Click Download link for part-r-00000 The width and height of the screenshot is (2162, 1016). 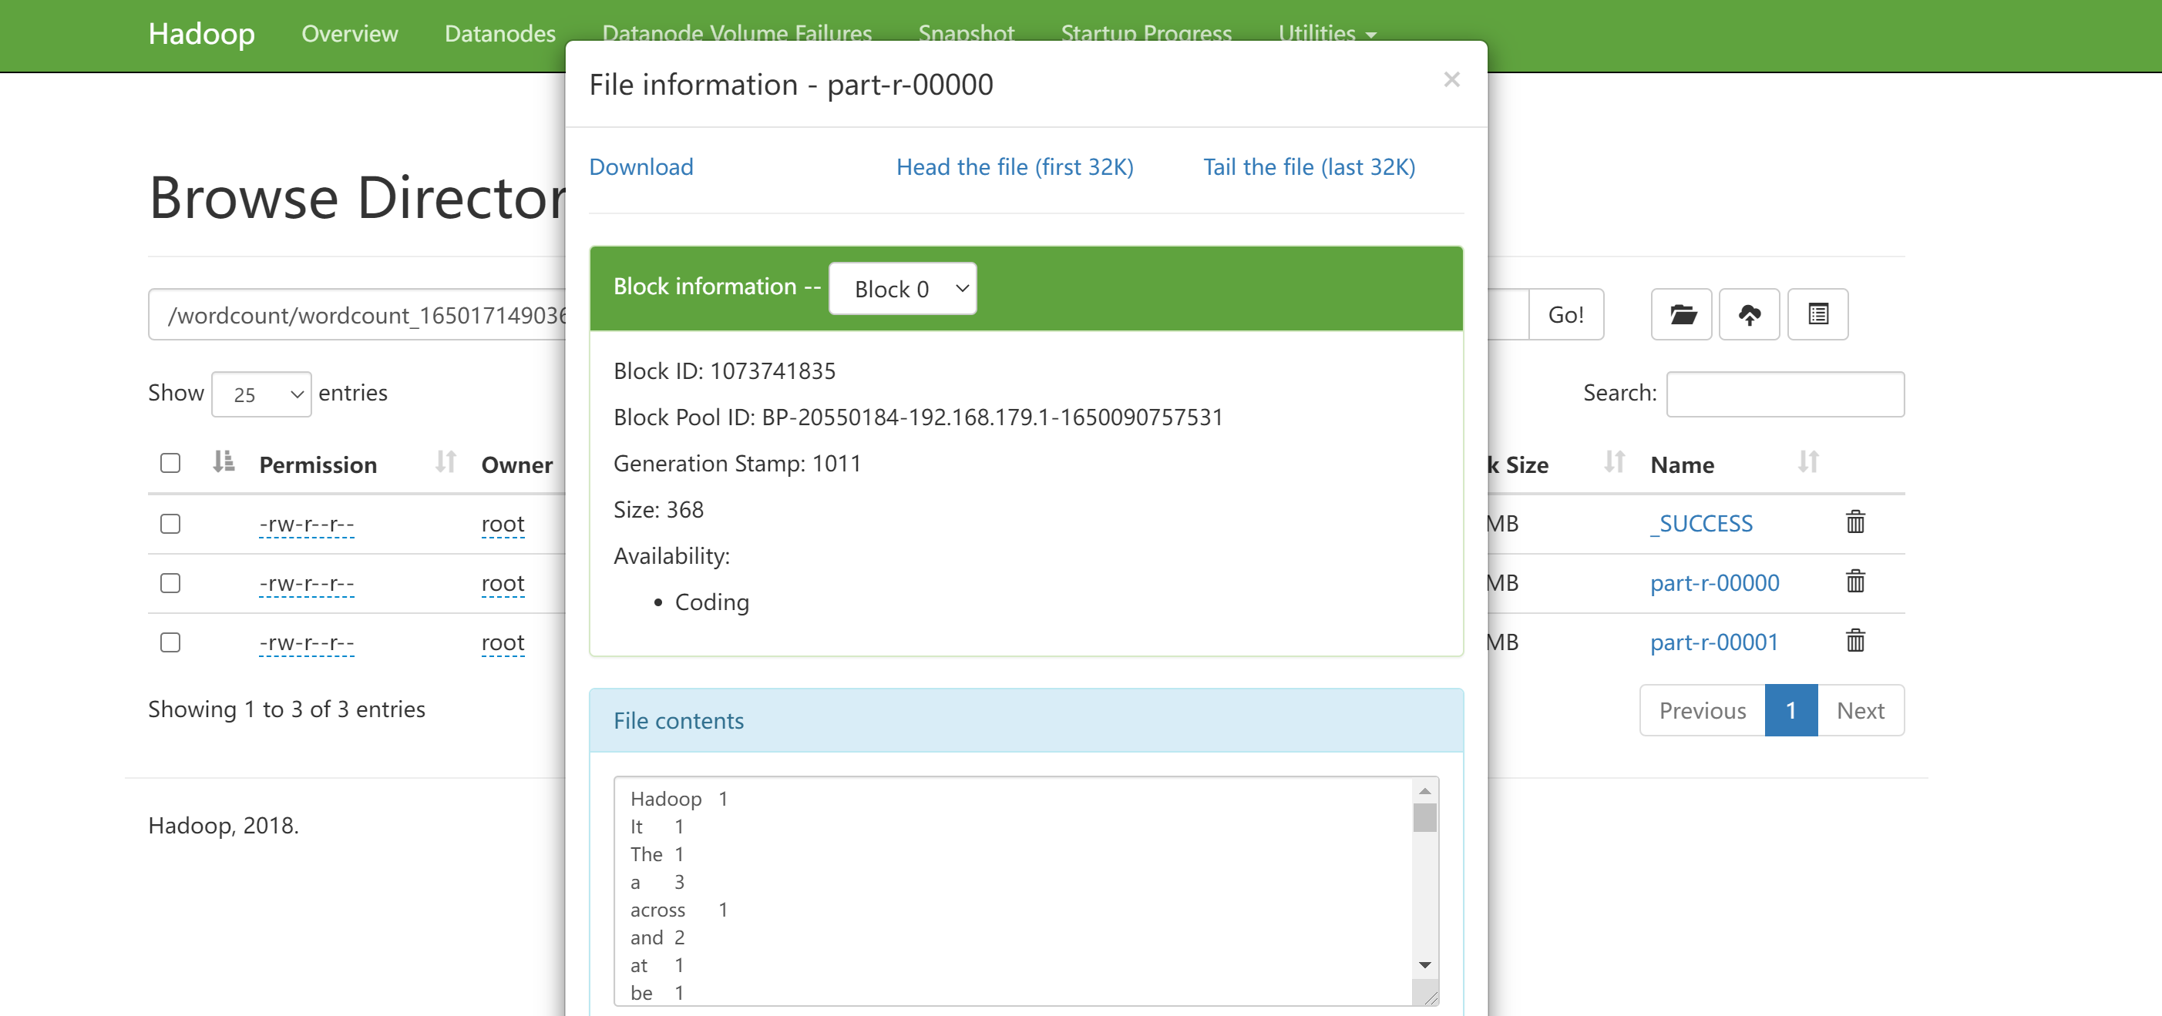click(643, 166)
